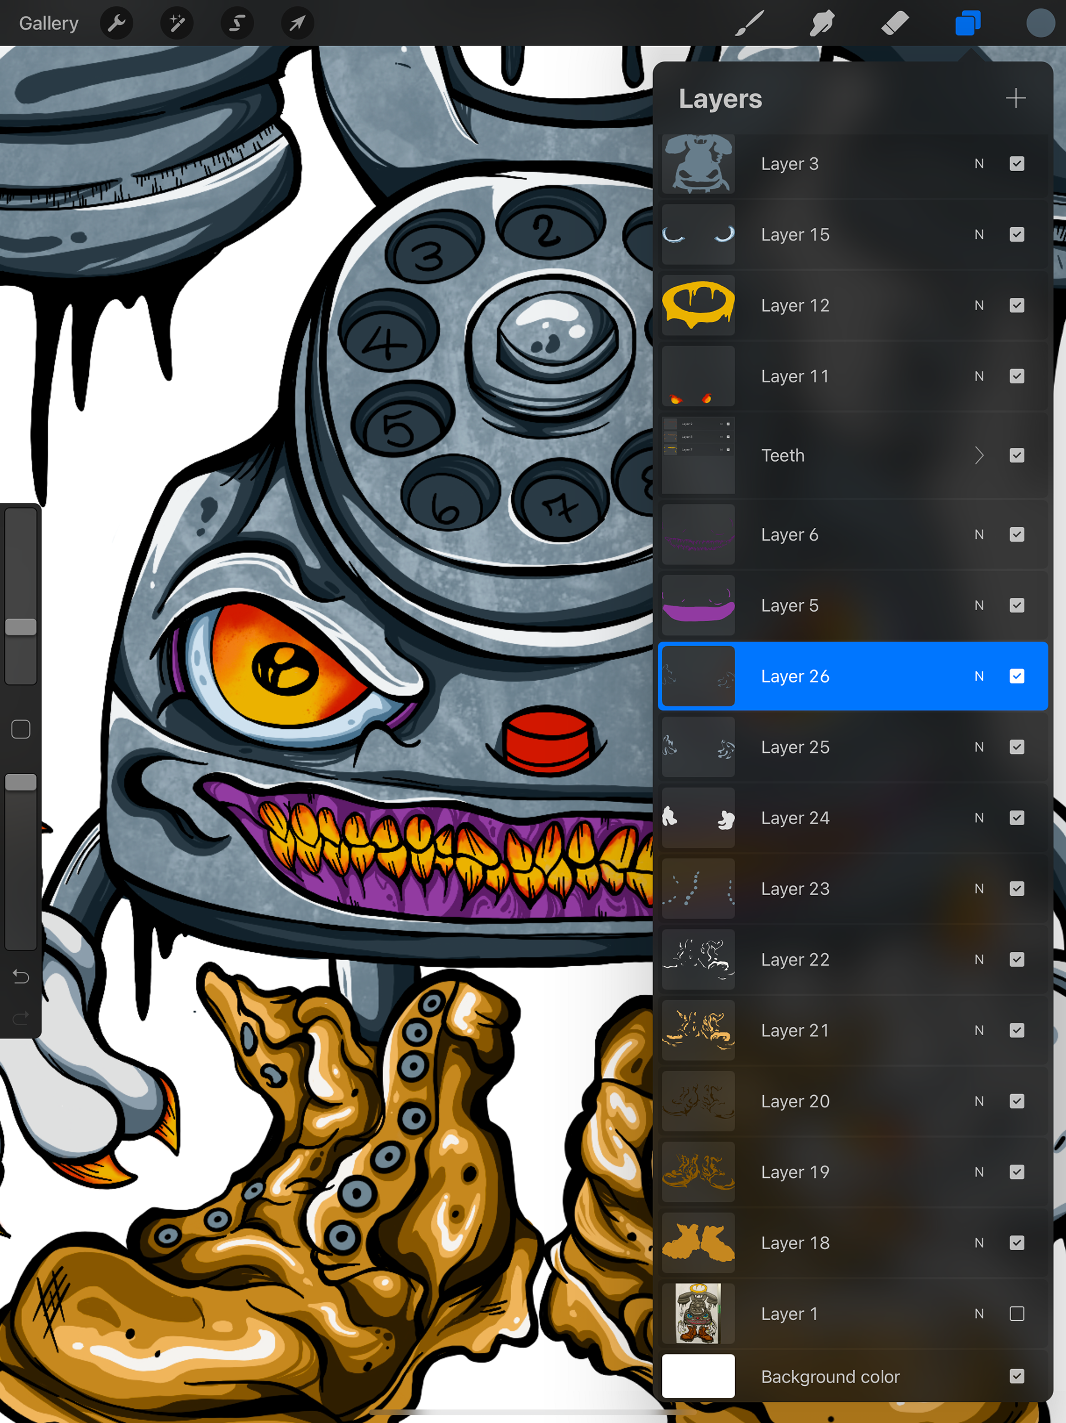Open the Adjustments magic wand menu
Viewport: 1066px width, 1423px height.
(x=176, y=24)
